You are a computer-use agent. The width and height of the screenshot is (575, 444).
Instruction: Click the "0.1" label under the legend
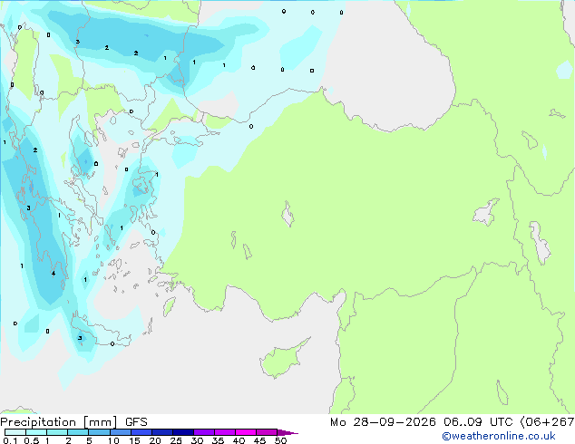[x=10, y=440]
